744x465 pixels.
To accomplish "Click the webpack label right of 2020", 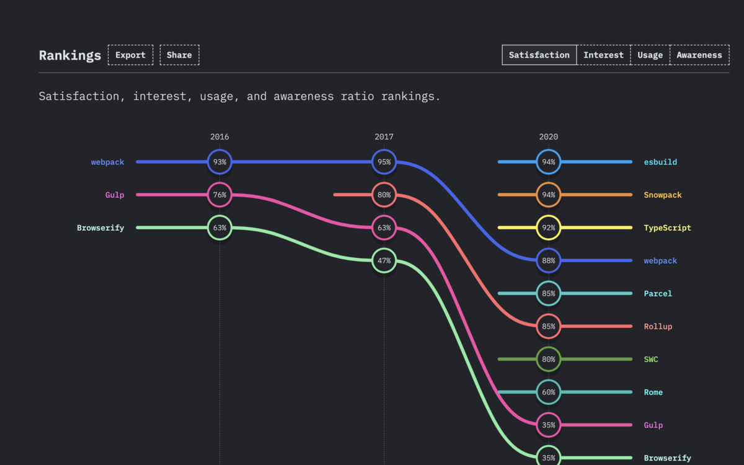I will click(x=660, y=260).
